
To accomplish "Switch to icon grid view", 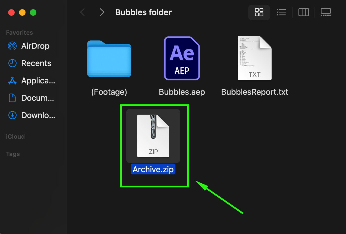I will coord(259,12).
